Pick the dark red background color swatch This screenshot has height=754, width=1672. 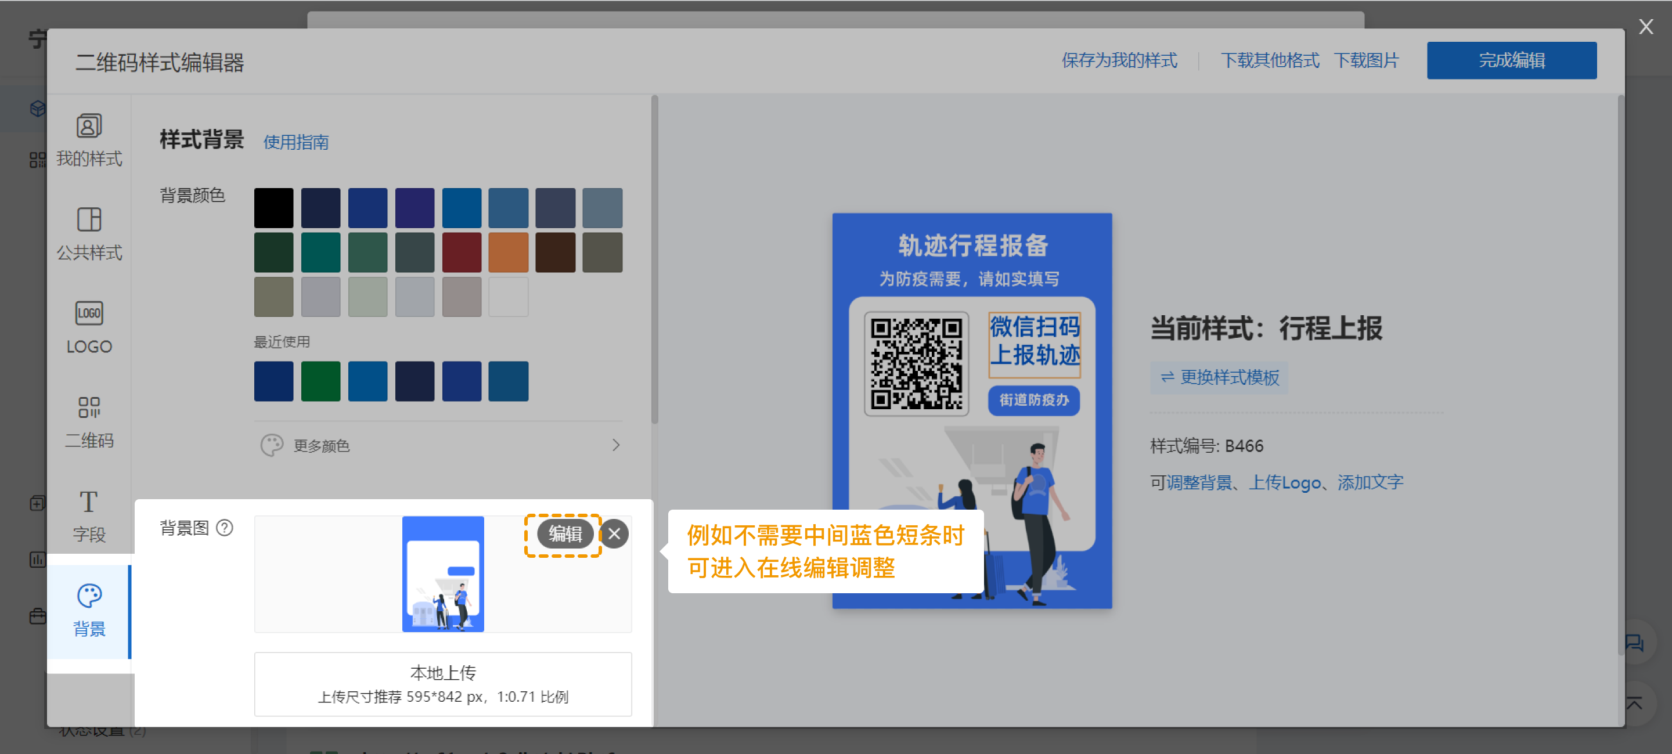[x=462, y=252]
